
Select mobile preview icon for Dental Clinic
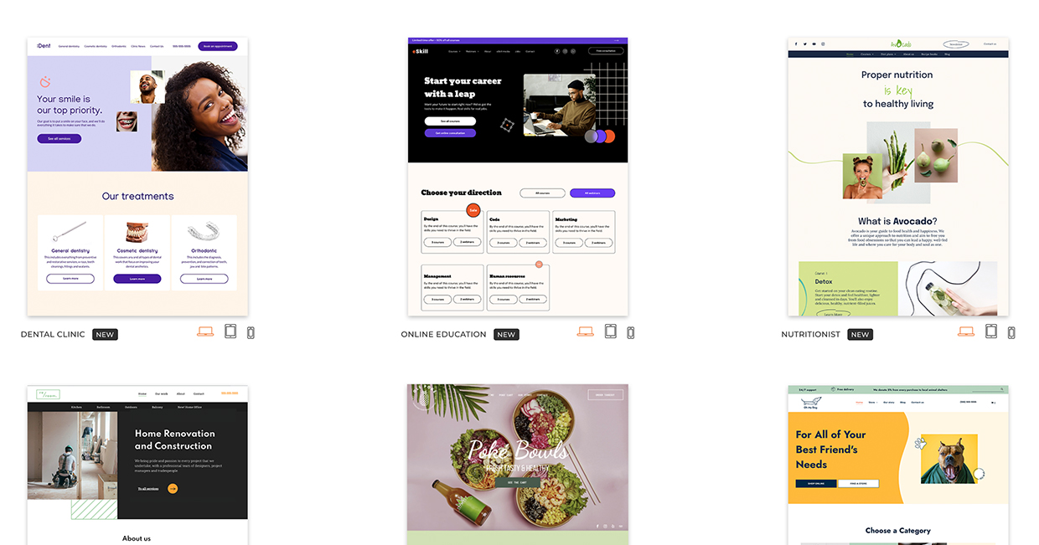[x=251, y=332]
